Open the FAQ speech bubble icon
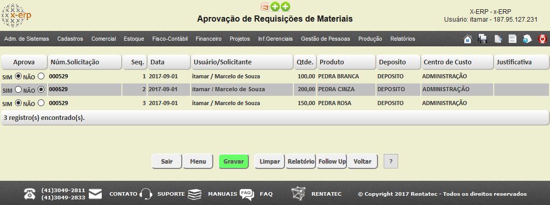Viewport: 550px width, 205px height. [246, 194]
